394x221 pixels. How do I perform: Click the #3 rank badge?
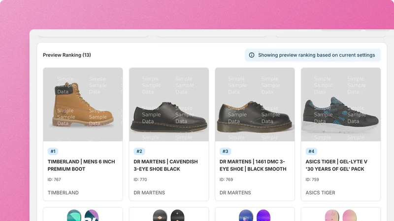(x=226, y=151)
